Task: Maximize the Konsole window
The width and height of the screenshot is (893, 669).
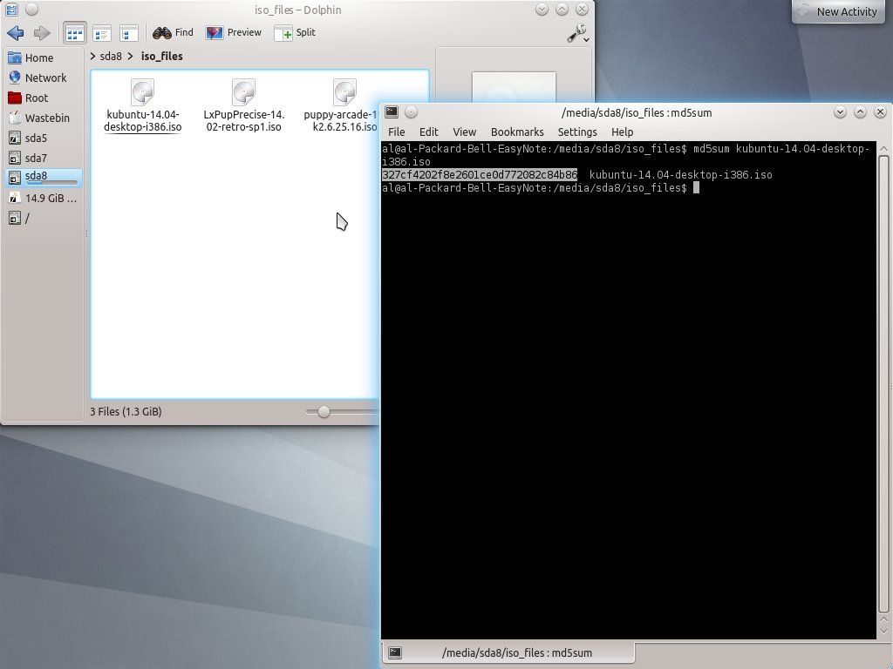Action: click(x=860, y=112)
